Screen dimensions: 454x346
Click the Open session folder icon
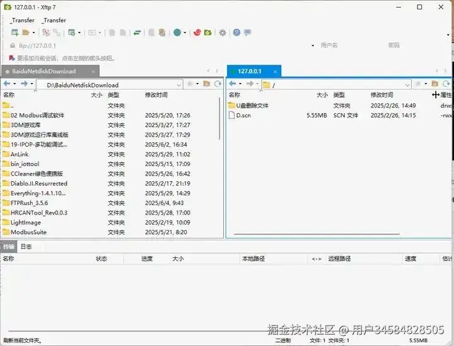[x=26, y=33]
